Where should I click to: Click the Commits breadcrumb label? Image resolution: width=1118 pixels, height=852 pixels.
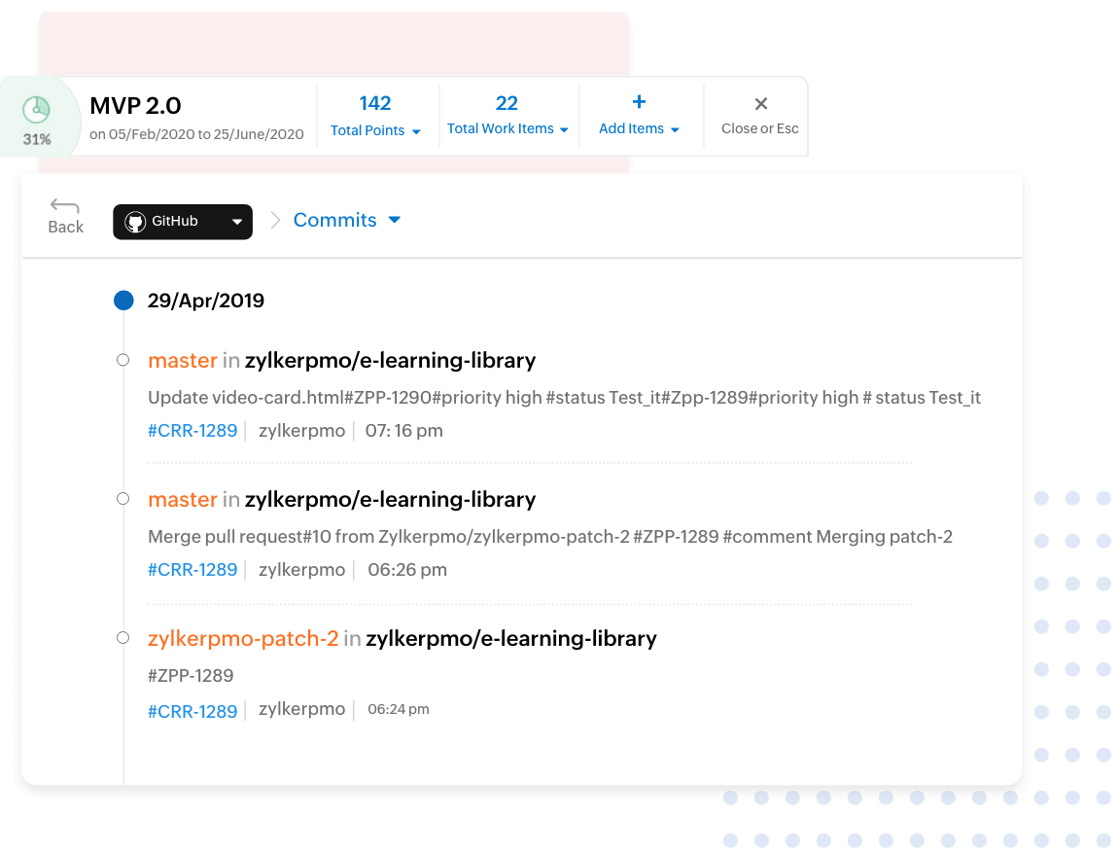pos(335,220)
